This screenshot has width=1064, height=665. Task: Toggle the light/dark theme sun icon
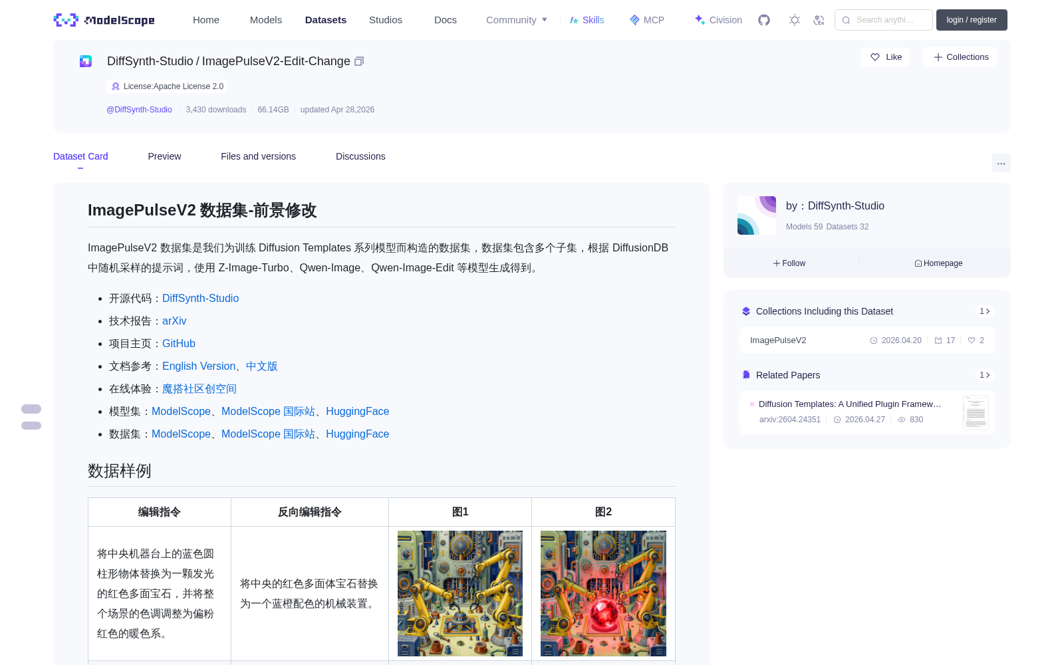tap(795, 20)
